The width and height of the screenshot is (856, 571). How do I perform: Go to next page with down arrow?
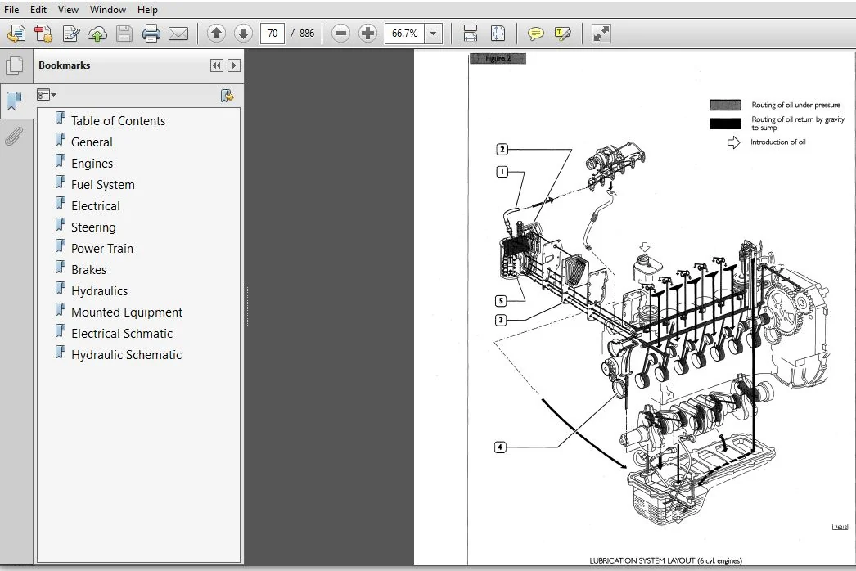pyautogui.click(x=244, y=34)
